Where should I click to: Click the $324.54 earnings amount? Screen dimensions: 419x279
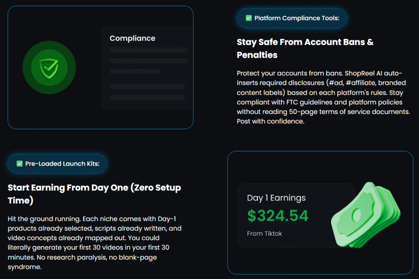pyautogui.click(x=278, y=216)
